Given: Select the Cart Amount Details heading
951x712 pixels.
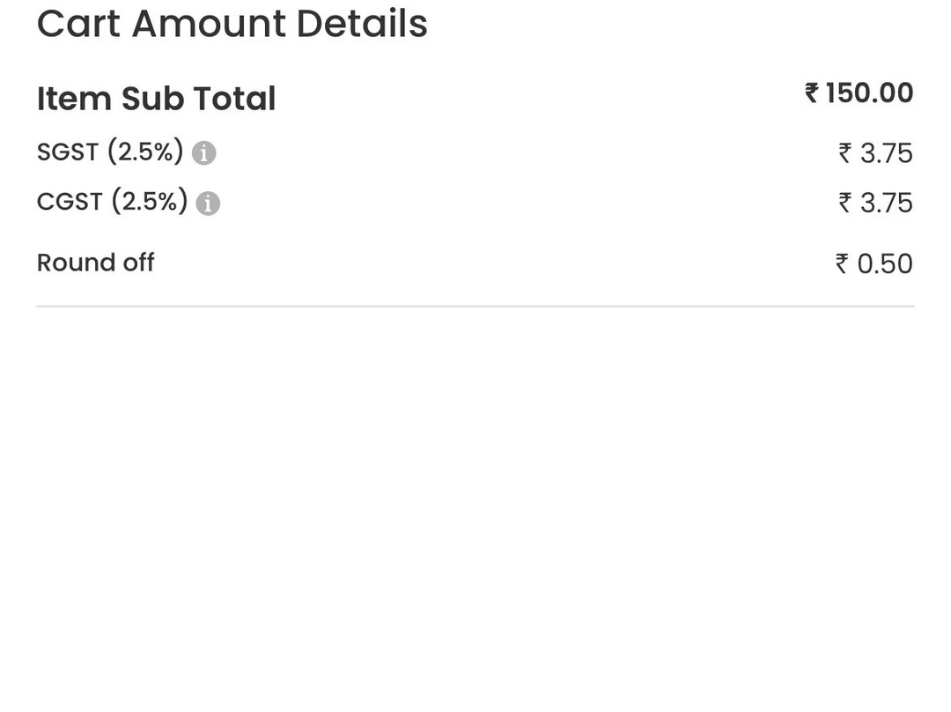Looking at the screenshot, I should tap(232, 24).
